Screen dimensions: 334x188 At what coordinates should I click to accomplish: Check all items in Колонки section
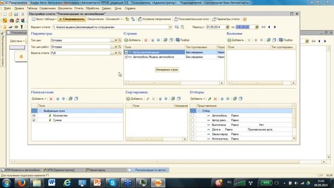(x=268, y=40)
